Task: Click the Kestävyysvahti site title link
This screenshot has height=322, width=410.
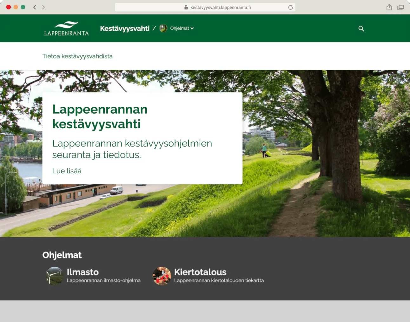Action: coord(125,29)
